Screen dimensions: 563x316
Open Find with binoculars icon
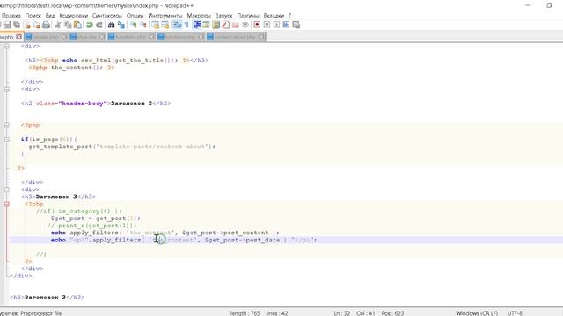click(x=112, y=25)
